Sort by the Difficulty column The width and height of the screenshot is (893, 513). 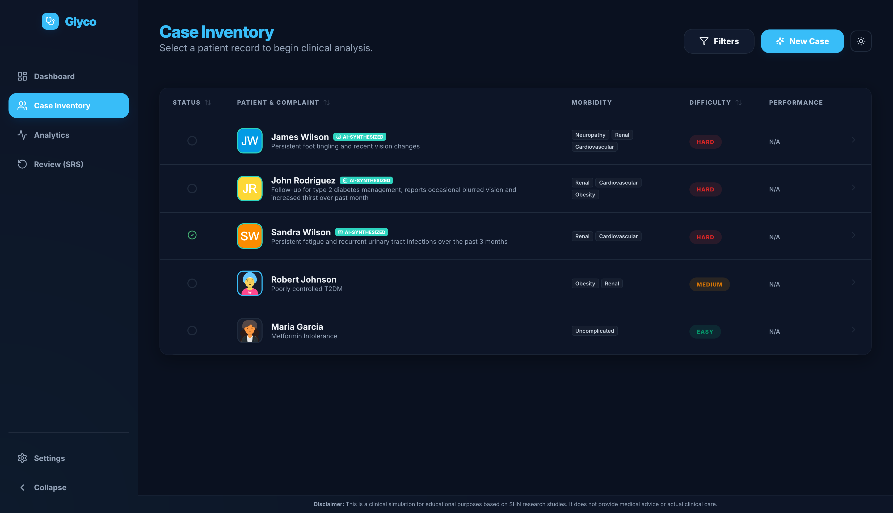point(739,102)
